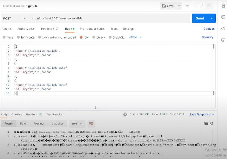
Task: Open the request info icon in sidebar
Action: pyautogui.click(x=223, y=40)
